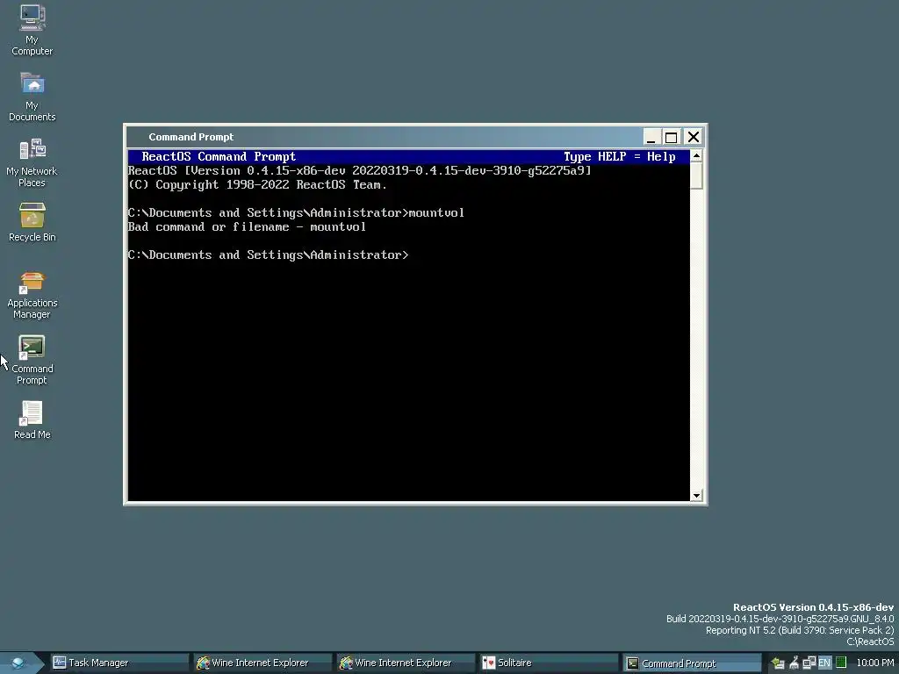The height and width of the screenshot is (674, 899).
Task: Minimize the Command Prompt window
Action: pos(651,137)
